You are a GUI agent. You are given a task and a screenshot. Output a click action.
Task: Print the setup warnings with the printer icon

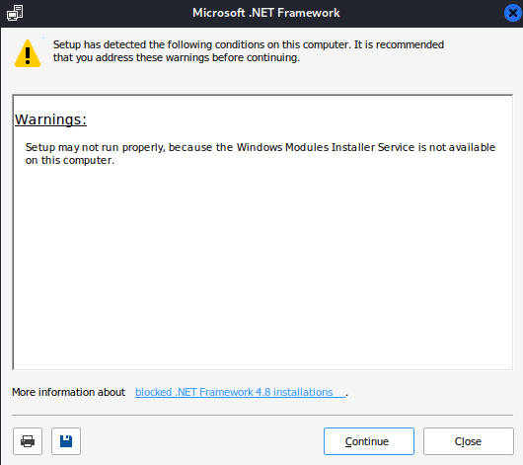(x=28, y=441)
